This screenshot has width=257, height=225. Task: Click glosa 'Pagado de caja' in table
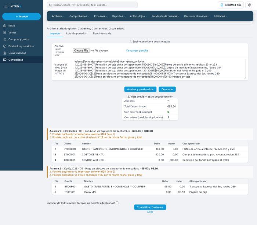pos(198,192)
